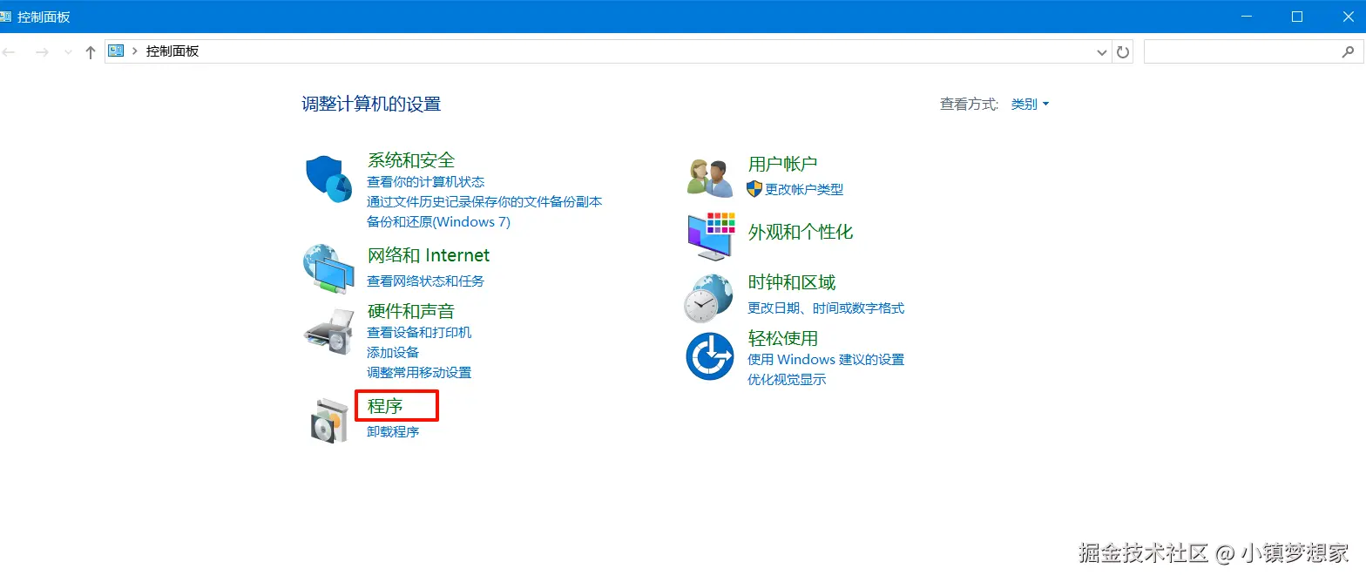1366x582 pixels.
Task: Open the 系统和安全 category heading
Action: coord(411,160)
